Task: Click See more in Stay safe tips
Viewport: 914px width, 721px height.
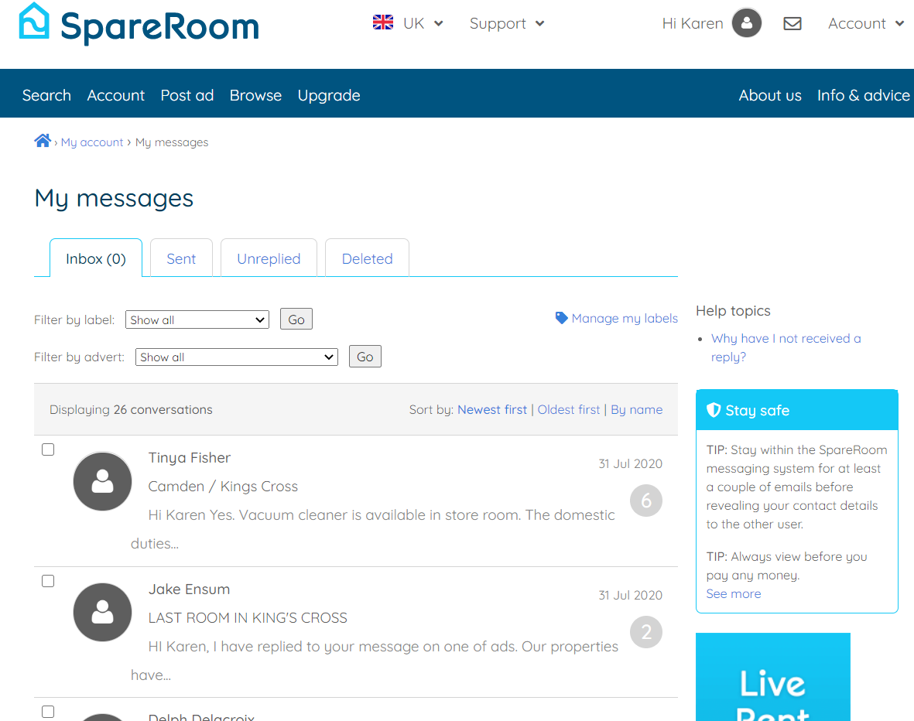Action: (x=734, y=593)
